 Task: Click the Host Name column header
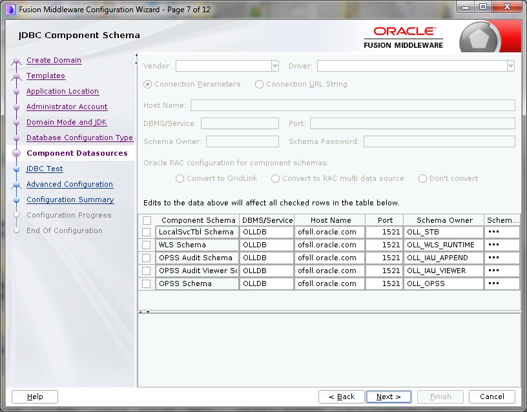[330, 220]
